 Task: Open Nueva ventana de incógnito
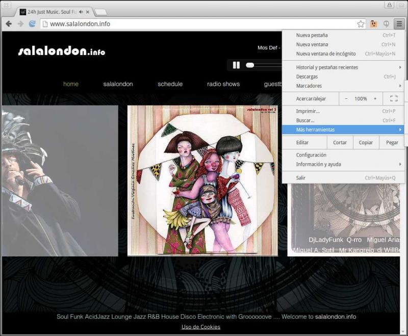[x=343, y=54]
